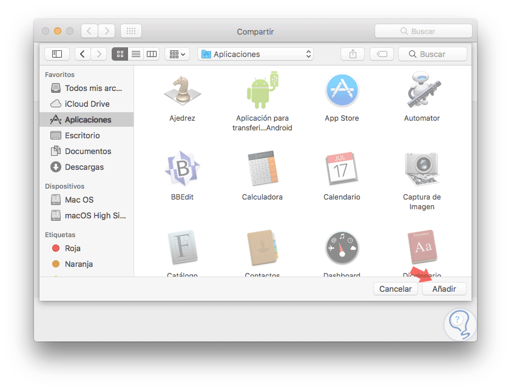Switch to column view
Viewport: 511px width, 390px height.
coord(152,54)
